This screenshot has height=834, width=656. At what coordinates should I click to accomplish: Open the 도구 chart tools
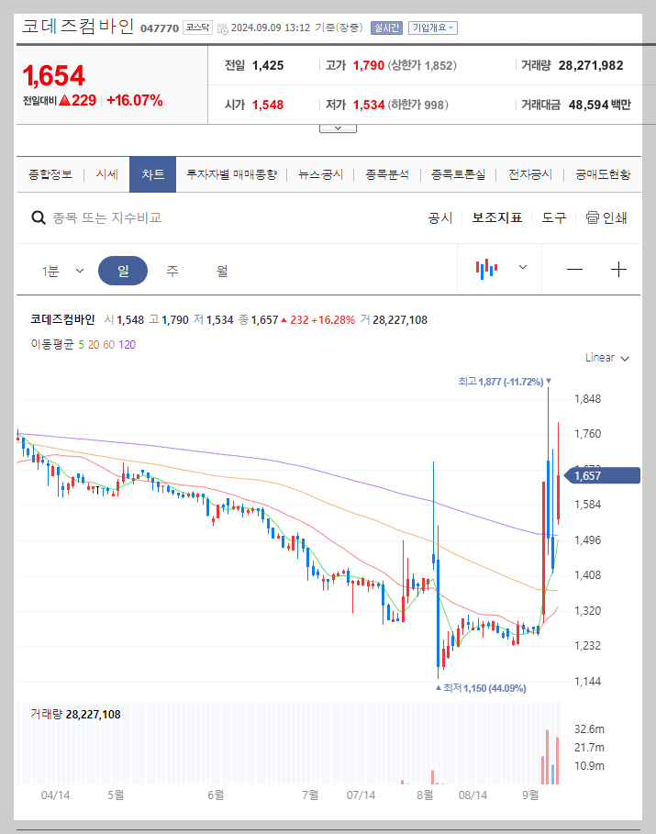coord(554,217)
